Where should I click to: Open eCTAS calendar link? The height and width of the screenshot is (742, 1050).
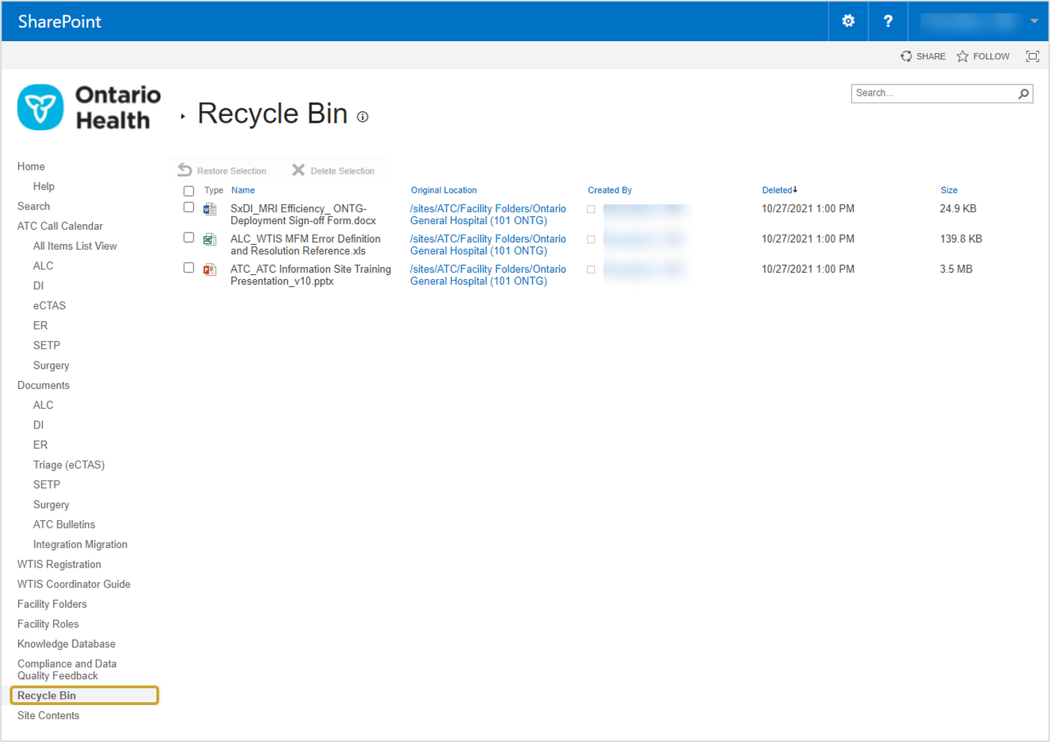click(x=50, y=306)
